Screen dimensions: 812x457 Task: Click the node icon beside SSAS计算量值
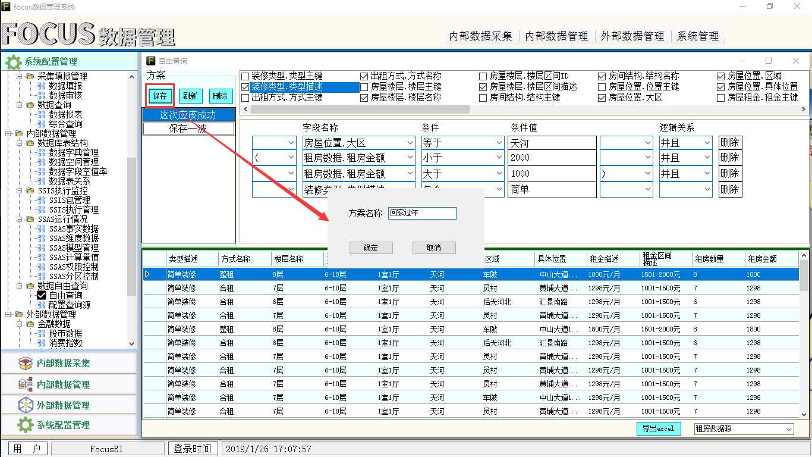click(x=42, y=257)
